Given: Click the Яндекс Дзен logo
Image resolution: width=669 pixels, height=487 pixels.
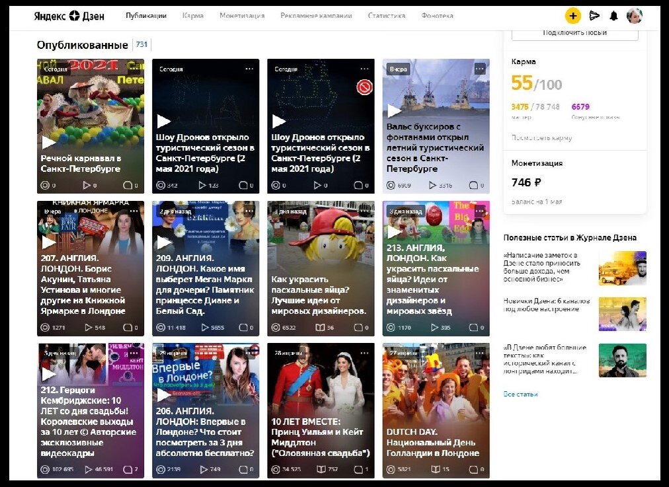Looking at the screenshot, I should pos(69,16).
